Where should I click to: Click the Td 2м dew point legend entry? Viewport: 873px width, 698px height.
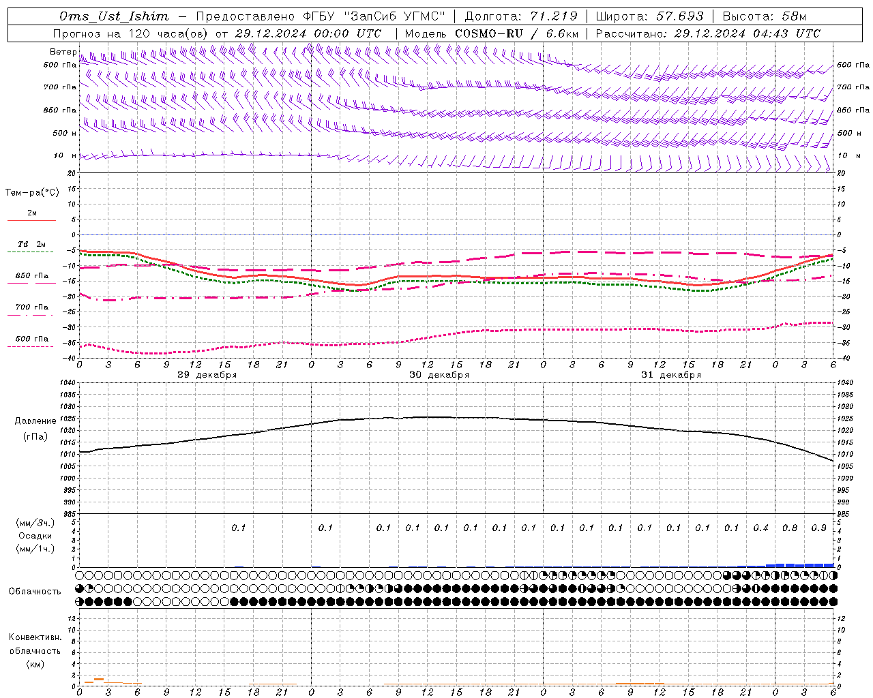(31, 247)
